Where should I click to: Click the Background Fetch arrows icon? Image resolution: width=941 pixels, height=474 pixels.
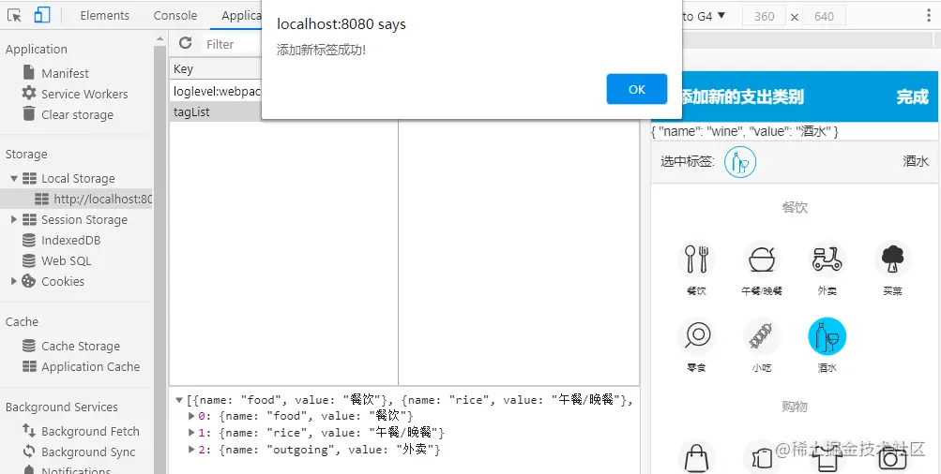tap(29, 430)
